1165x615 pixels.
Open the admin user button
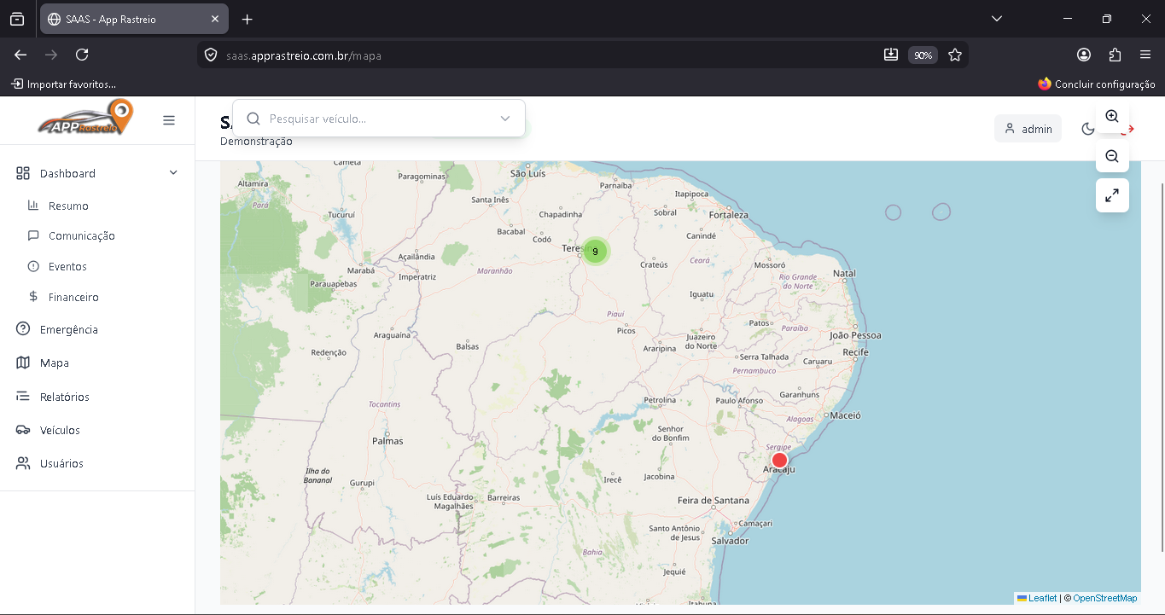[1028, 129]
